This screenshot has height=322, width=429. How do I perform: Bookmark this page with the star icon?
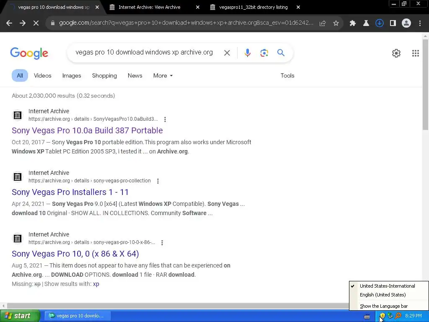pos(336,23)
